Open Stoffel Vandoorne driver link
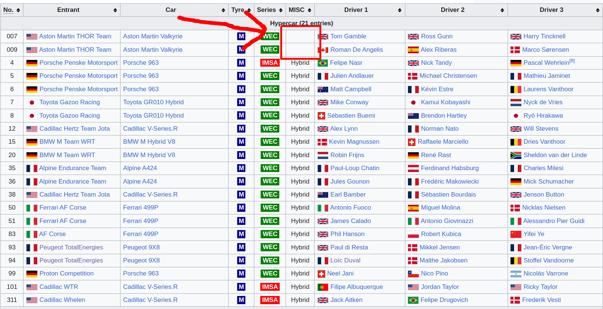The image size is (603, 309). click(x=549, y=261)
